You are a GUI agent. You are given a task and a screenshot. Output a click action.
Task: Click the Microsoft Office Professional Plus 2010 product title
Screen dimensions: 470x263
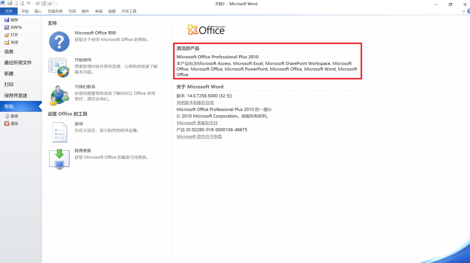(x=217, y=57)
